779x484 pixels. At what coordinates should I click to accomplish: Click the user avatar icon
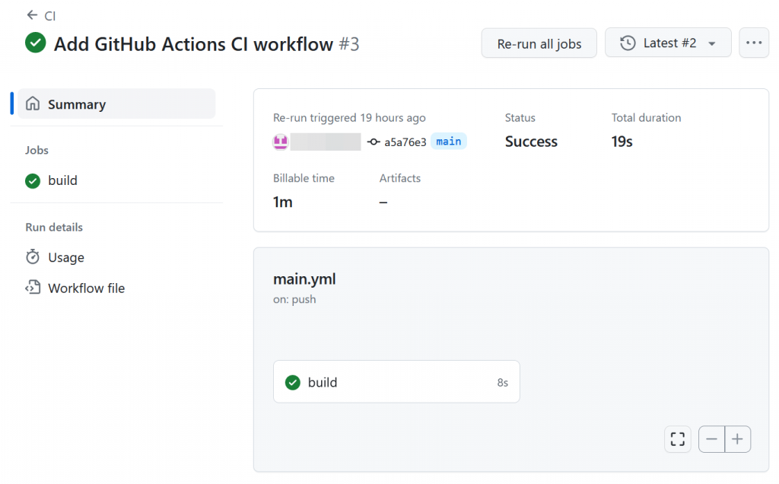tap(281, 142)
